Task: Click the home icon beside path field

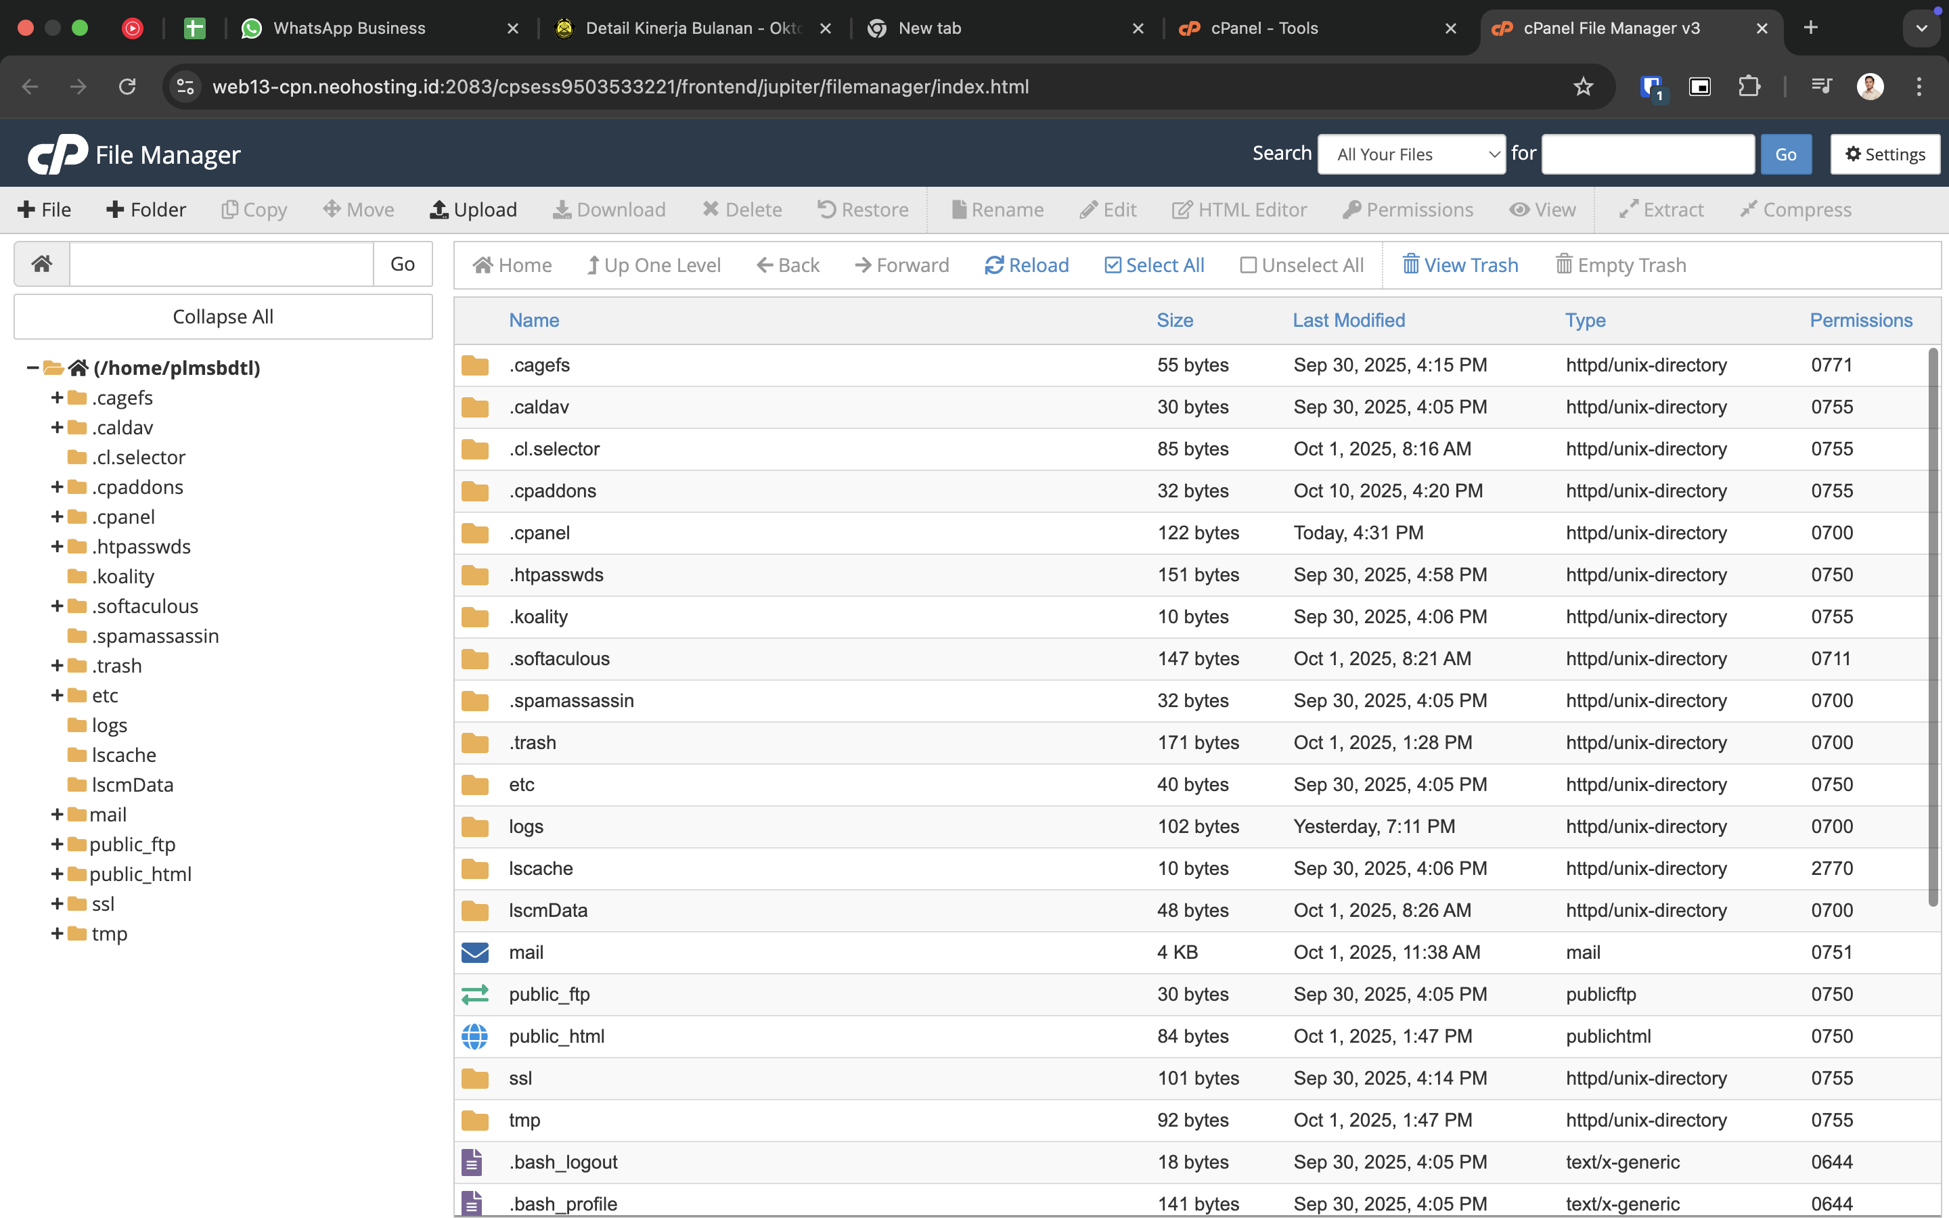Action: pos(42,263)
